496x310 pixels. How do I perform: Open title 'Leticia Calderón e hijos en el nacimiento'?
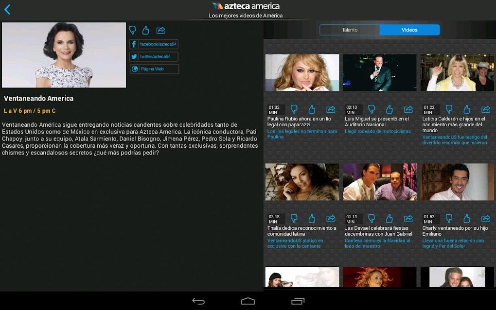pos(454,124)
